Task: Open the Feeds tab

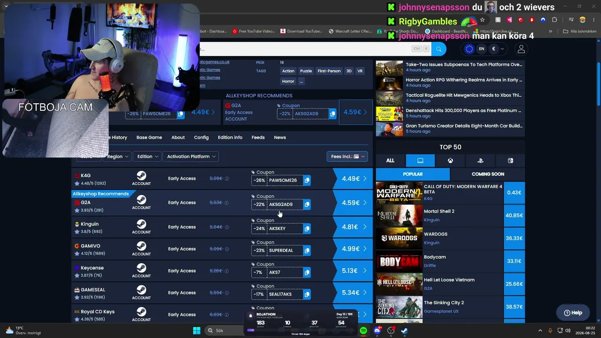Action: click(258, 138)
